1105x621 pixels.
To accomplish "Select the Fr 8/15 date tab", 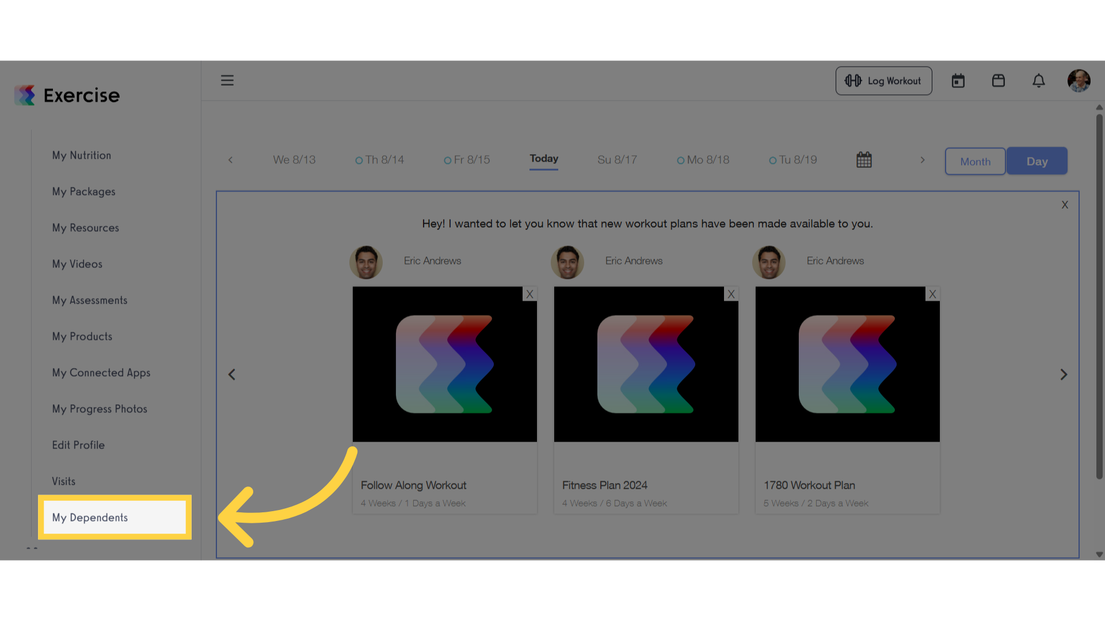I will point(467,160).
